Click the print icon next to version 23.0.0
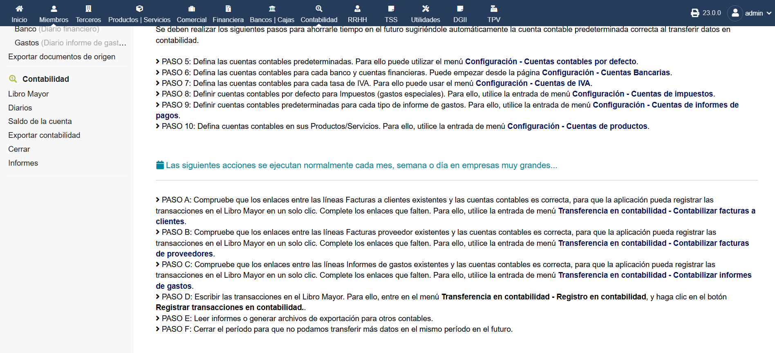 (695, 13)
